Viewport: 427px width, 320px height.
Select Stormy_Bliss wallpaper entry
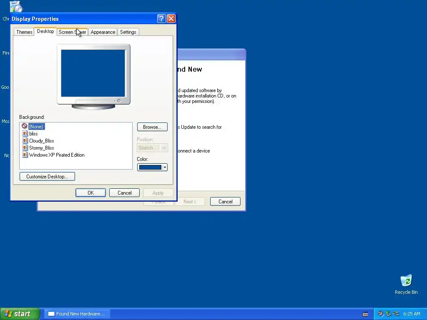pyautogui.click(x=41, y=148)
